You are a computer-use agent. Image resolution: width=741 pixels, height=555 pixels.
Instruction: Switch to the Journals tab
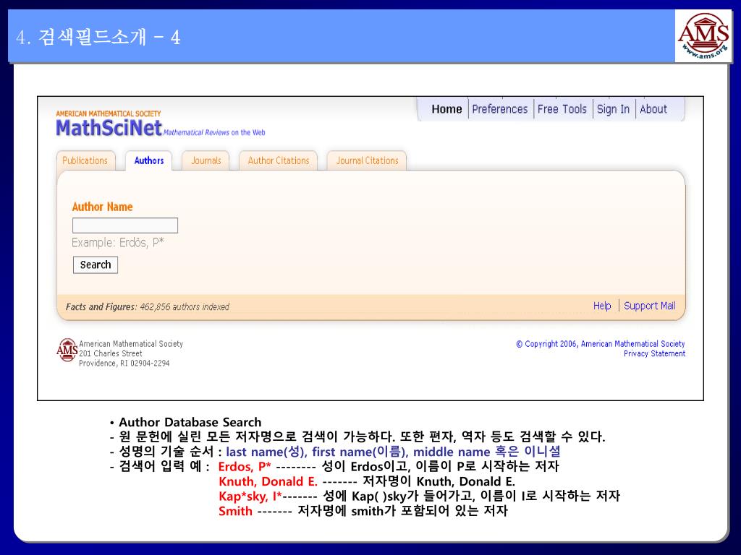(x=206, y=160)
